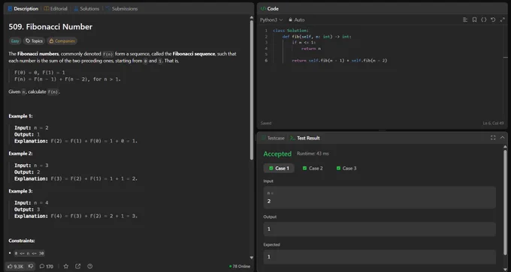
Task: Click the Accepted status text
Action: [x=277, y=154]
